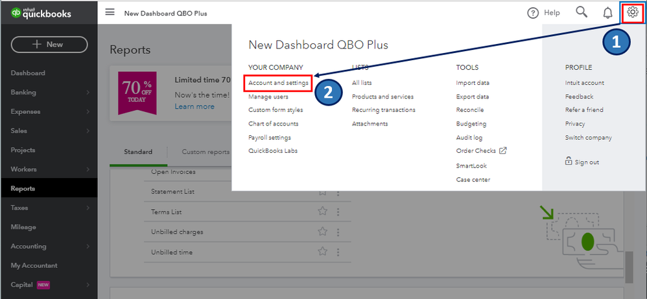Click the Help question mark icon
Image resolution: width=647 pixels, height=299 pixels.
[x=533, y=13]
